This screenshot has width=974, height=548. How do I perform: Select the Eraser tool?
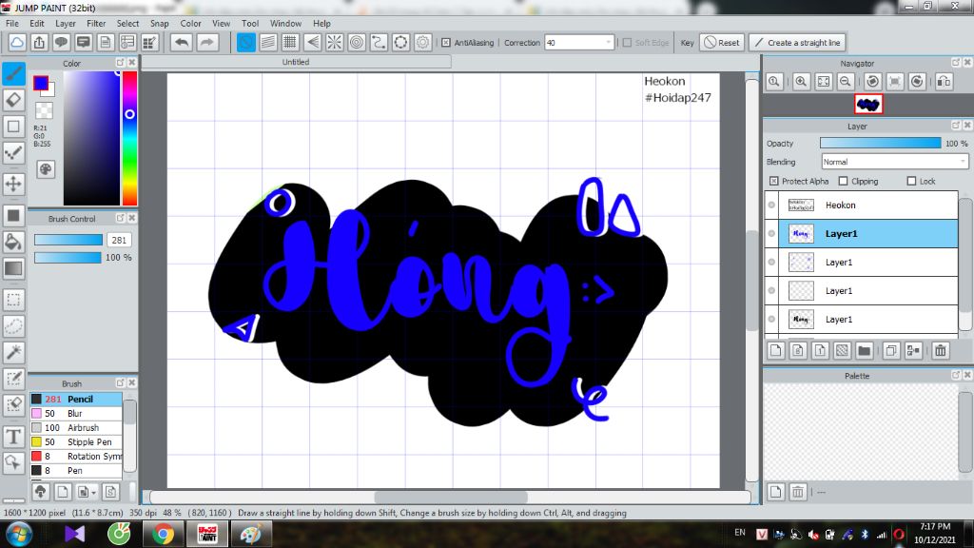(x=13, y=100)
